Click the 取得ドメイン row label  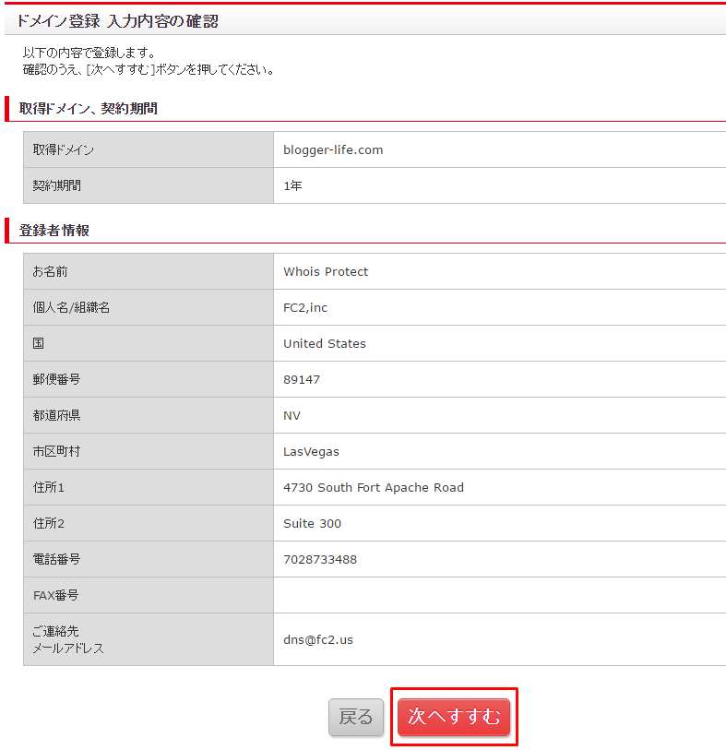[63, 149]
